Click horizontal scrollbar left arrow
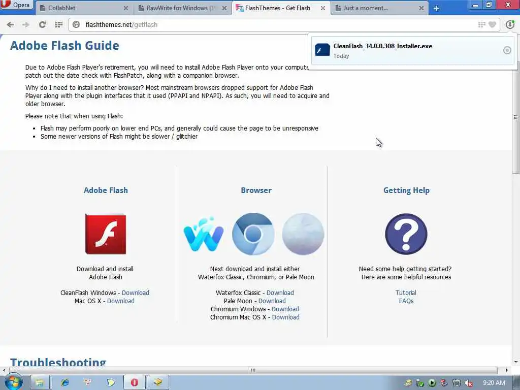This screenshot has width=520, height=390. tap(4, 370)
